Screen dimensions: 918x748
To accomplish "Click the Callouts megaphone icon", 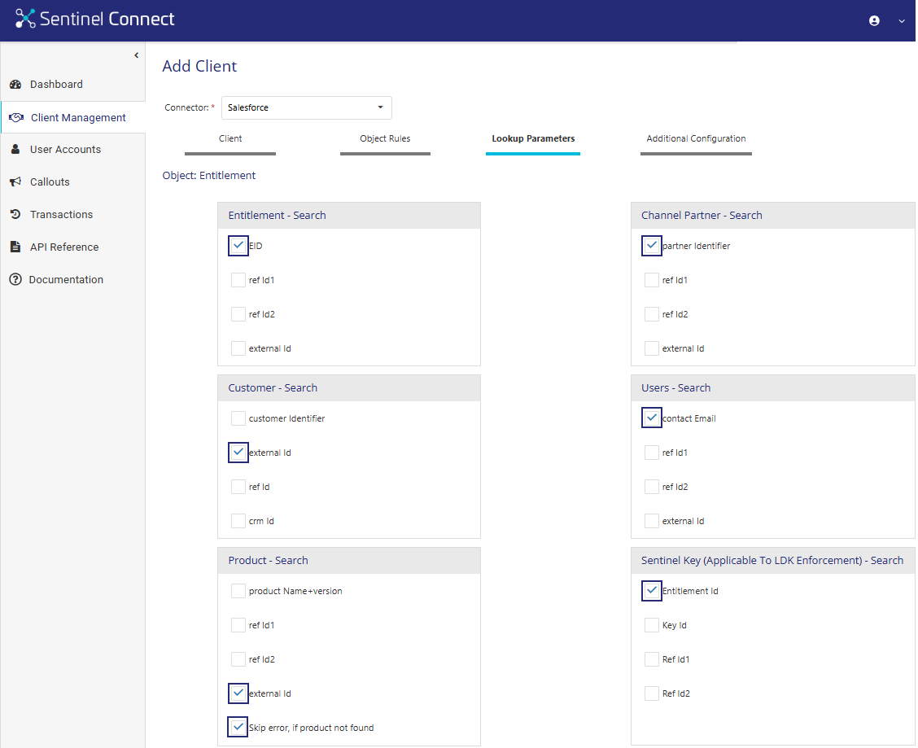I will (x=15, y=182).
